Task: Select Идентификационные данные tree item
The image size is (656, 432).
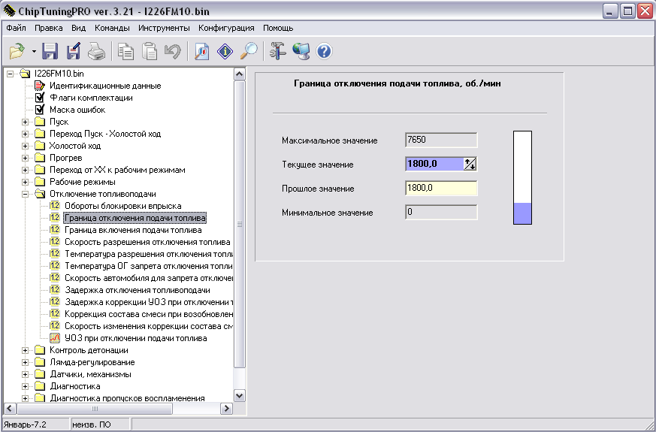Action: pos(105,86)
